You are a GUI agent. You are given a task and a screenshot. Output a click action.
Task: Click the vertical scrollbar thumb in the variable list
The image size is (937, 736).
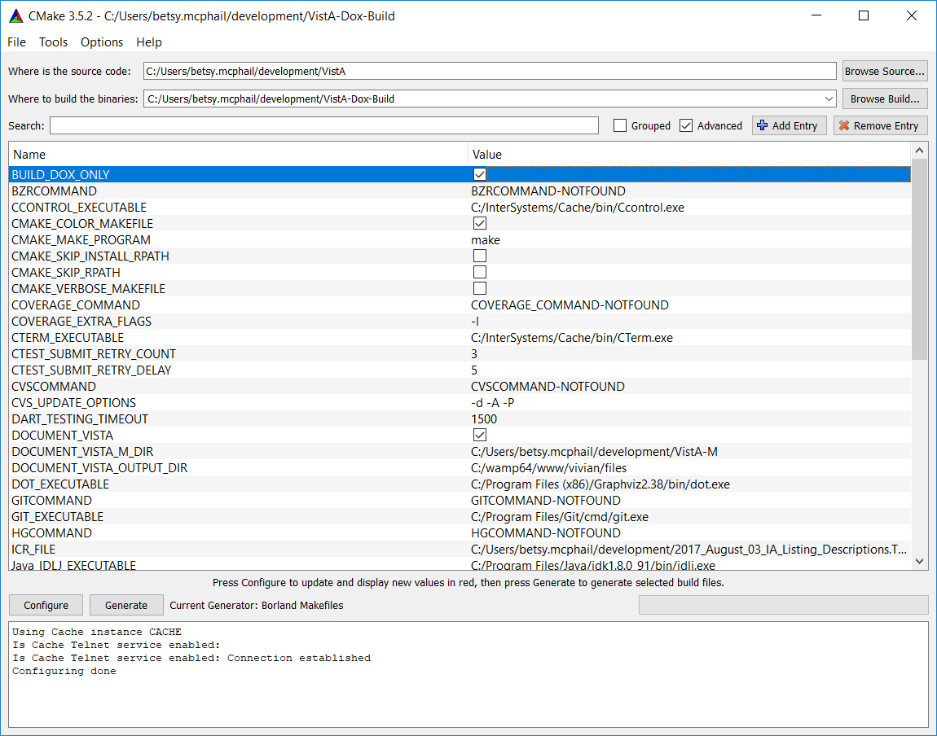pos(919,259)
